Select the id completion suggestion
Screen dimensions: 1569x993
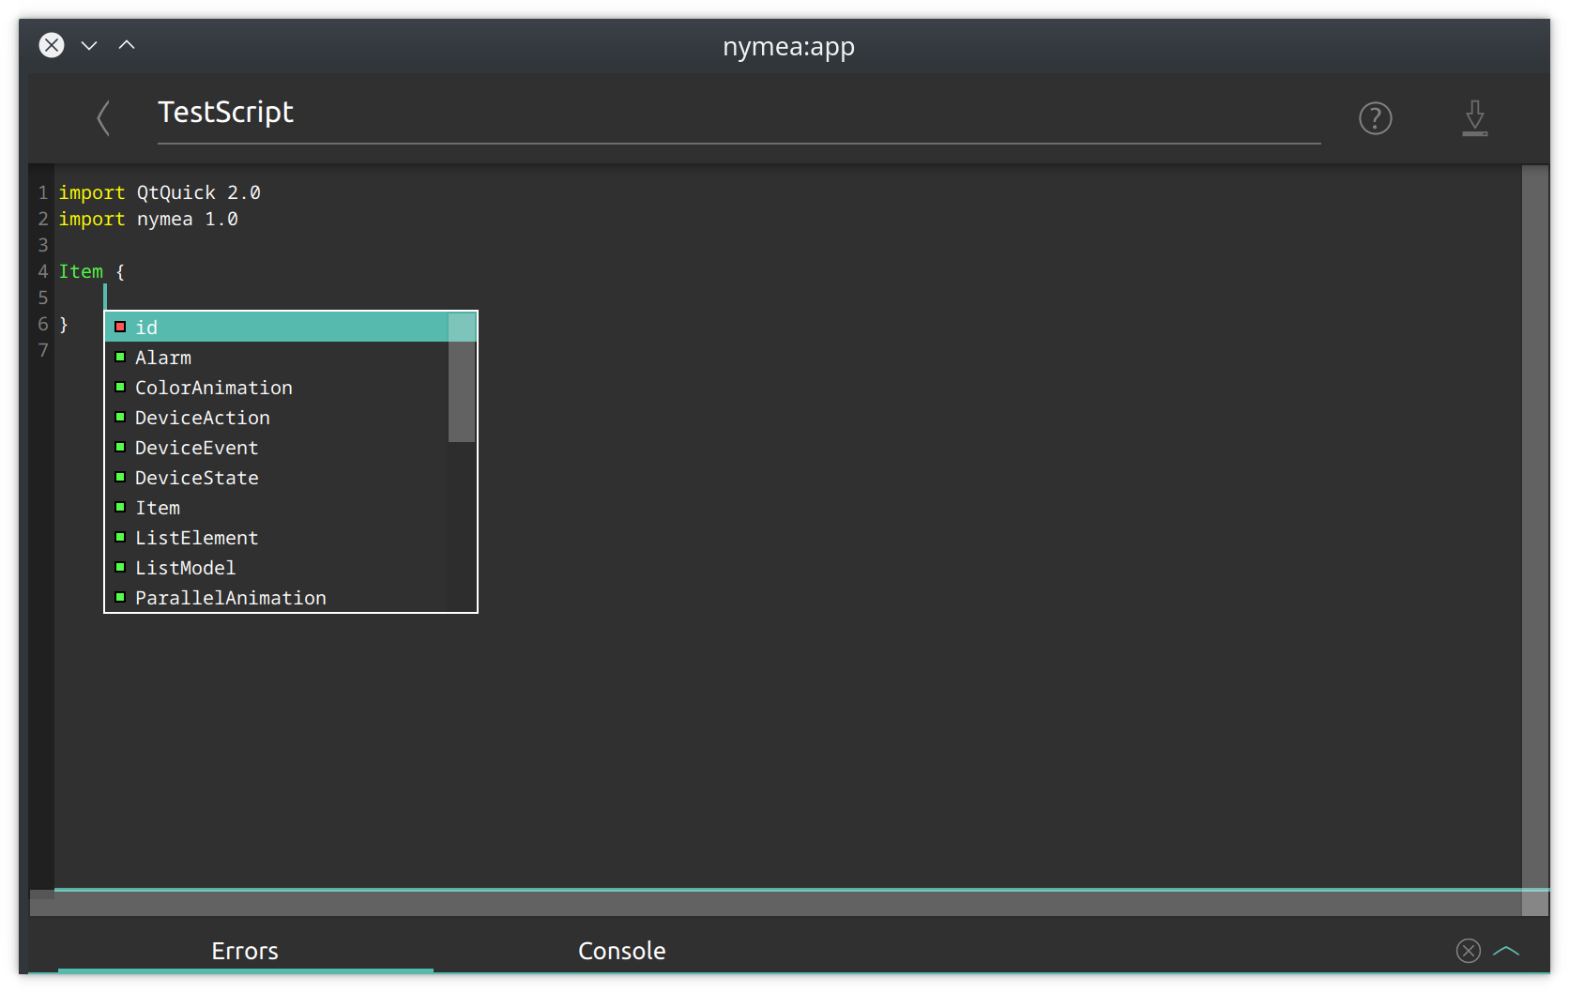tap(276, 328)
